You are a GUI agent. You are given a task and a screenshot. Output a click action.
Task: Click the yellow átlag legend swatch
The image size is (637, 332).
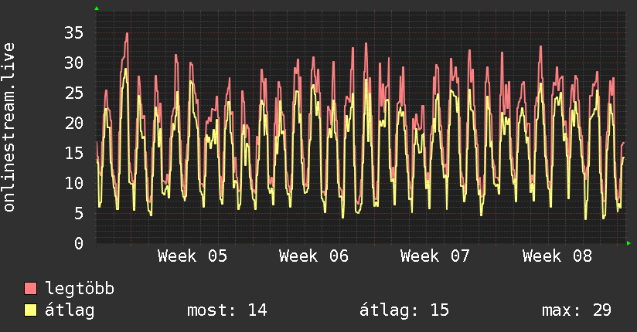pyautogui.click(x=30, y=310)
